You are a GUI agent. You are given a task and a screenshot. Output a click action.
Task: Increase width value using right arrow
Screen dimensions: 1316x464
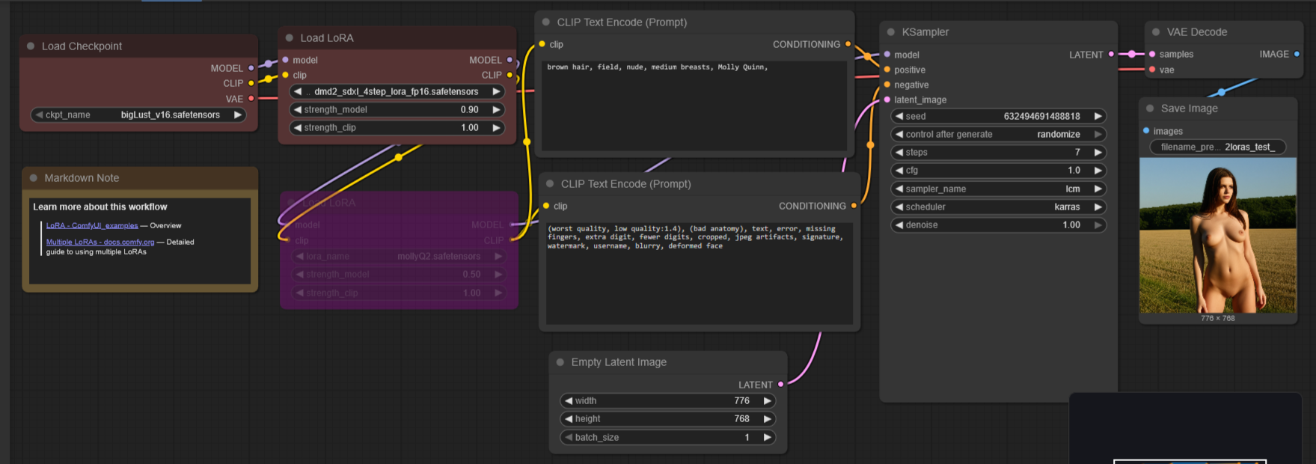[x=768, y=400]
